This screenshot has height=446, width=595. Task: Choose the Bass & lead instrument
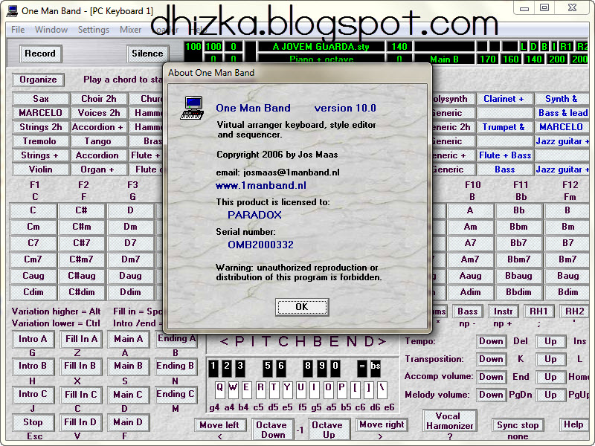pyautogui.click(x=562, y=113)
